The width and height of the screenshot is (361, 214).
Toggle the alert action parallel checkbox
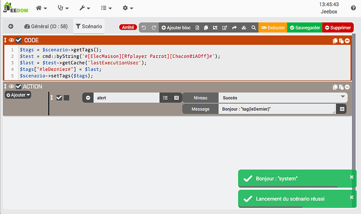[66, 98]
